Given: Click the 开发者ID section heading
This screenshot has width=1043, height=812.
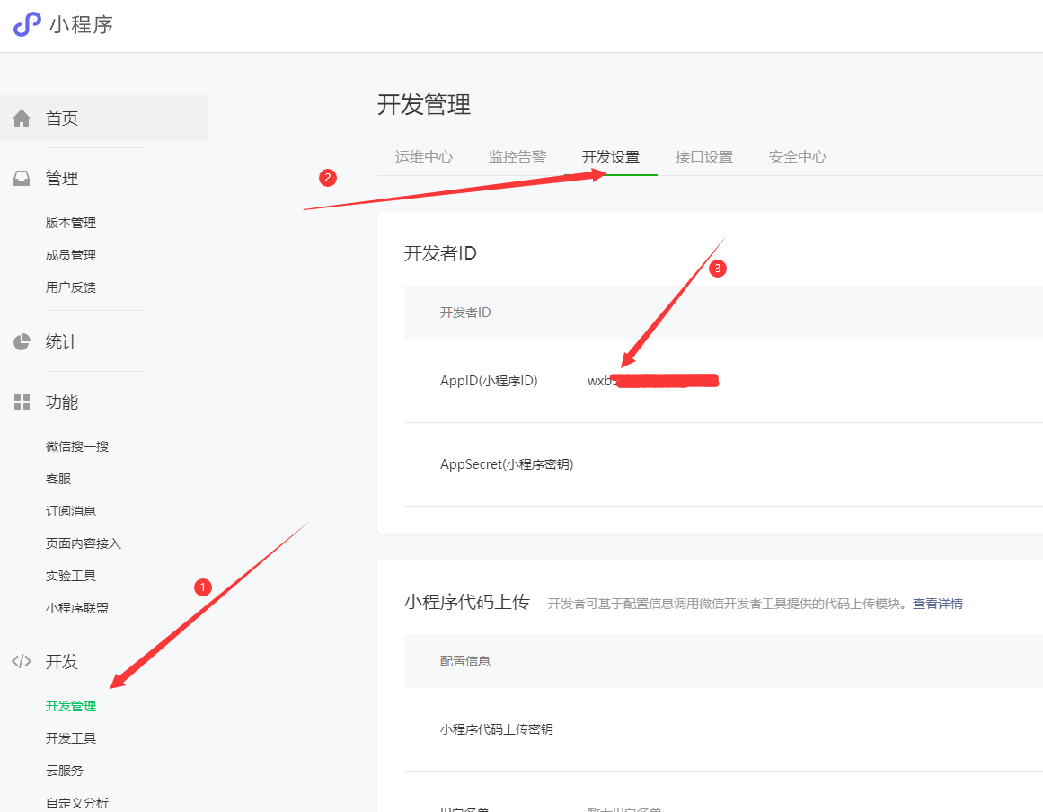Looking at the screenshot, I should pyautogui.click(x=440, y=253).
